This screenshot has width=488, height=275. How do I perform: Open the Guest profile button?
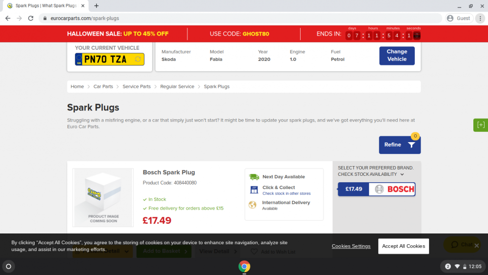(459, 19)
